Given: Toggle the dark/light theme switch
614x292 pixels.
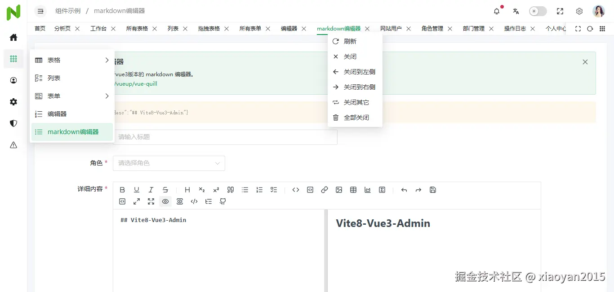Looking at the screenshot, I should click(538, 11).
